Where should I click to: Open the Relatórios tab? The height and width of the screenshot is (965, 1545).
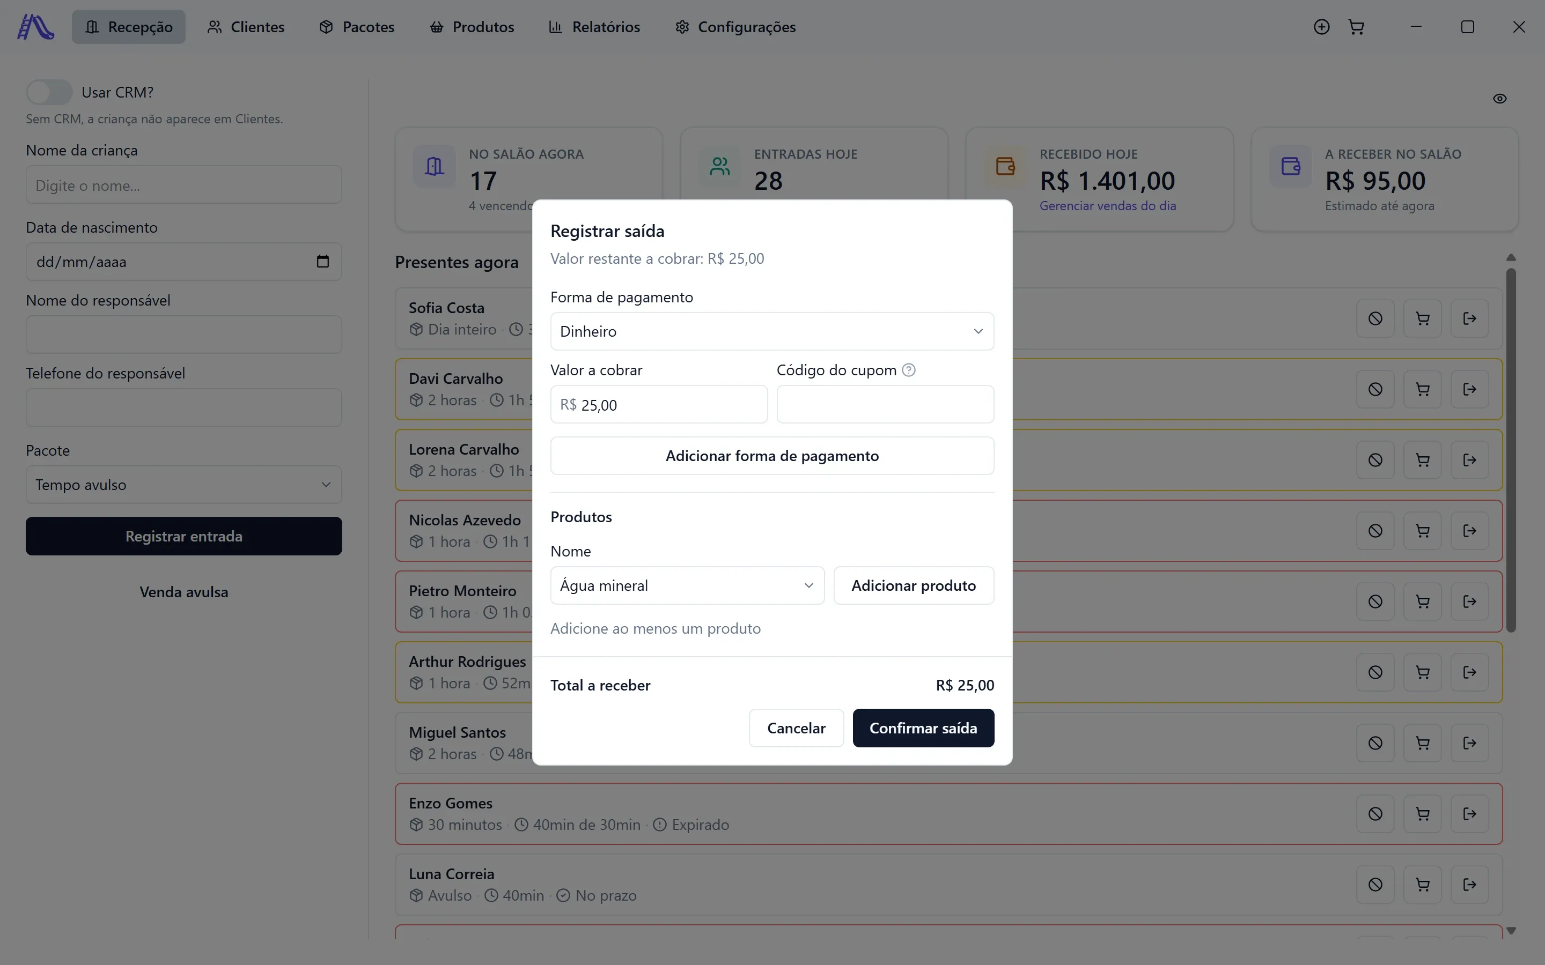(594, 27)
